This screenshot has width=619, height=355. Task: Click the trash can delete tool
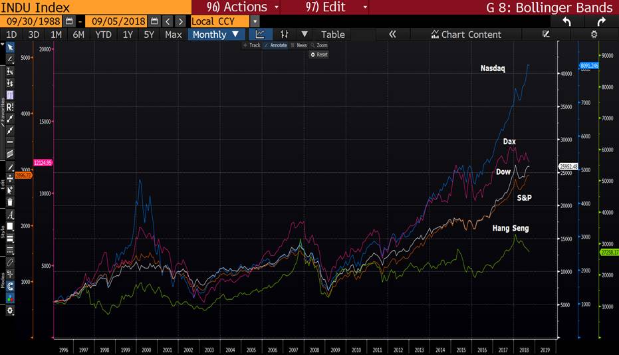pos(10,202)
